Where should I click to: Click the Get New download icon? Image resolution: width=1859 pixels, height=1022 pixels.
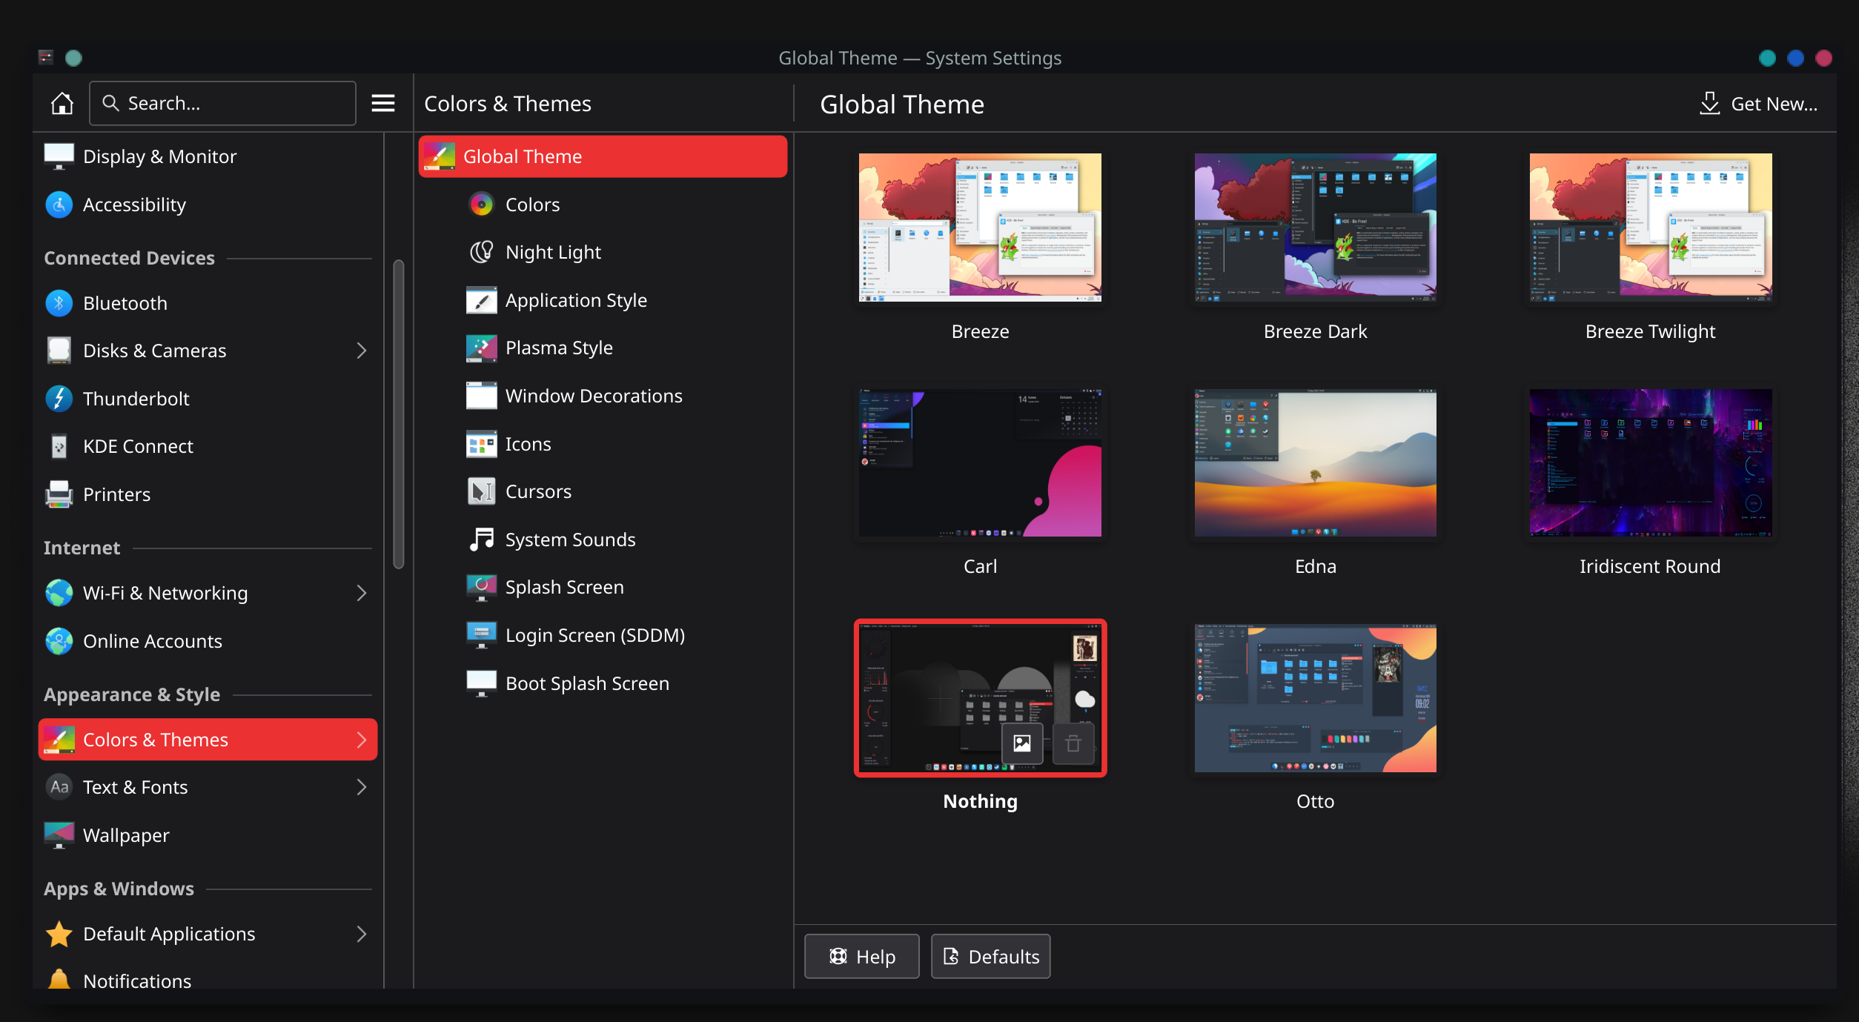1709,104
